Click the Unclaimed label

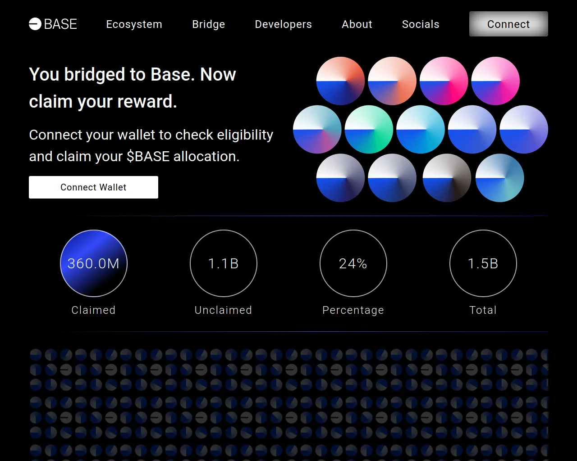pos(223,310)
